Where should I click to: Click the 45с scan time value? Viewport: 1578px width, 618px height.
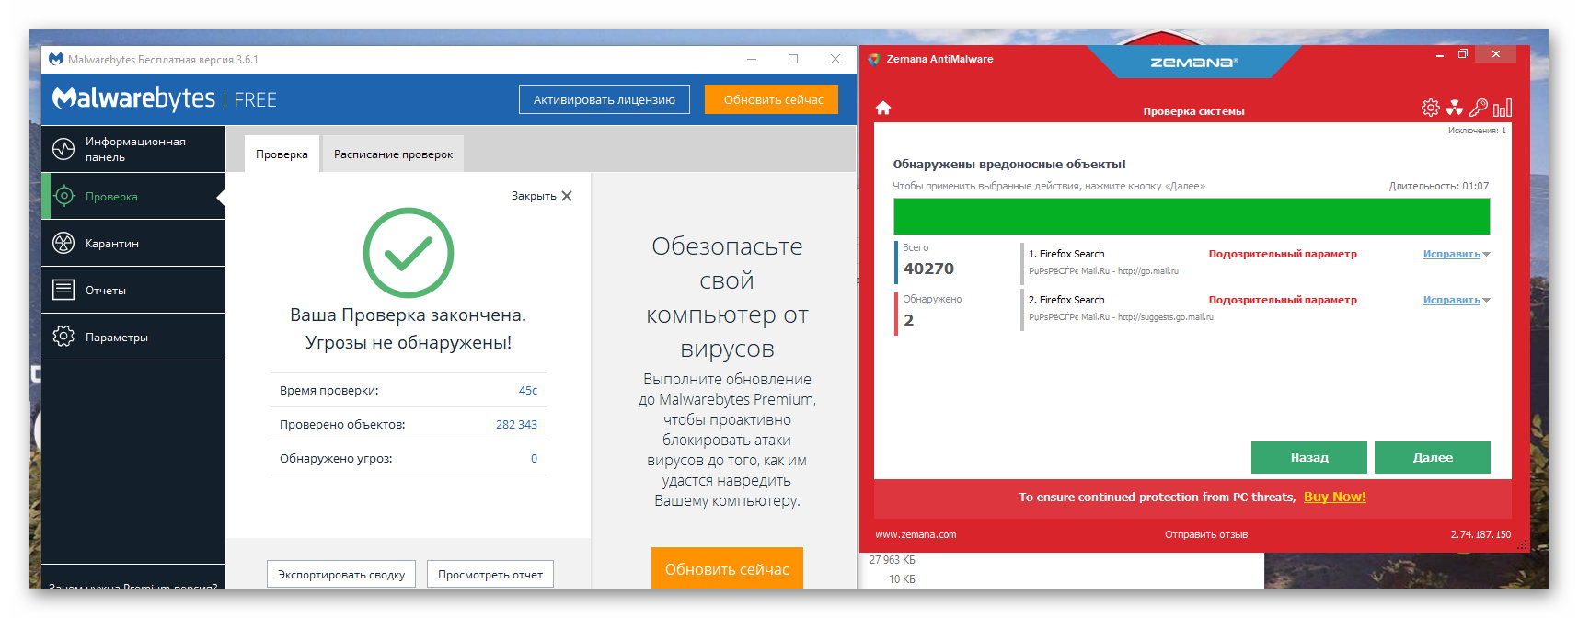click(528, 390)
